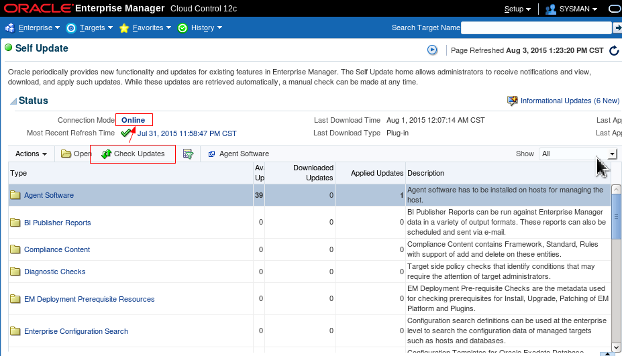Click the search go arrow button
622x356 pixels.
[x=617, y=27]
